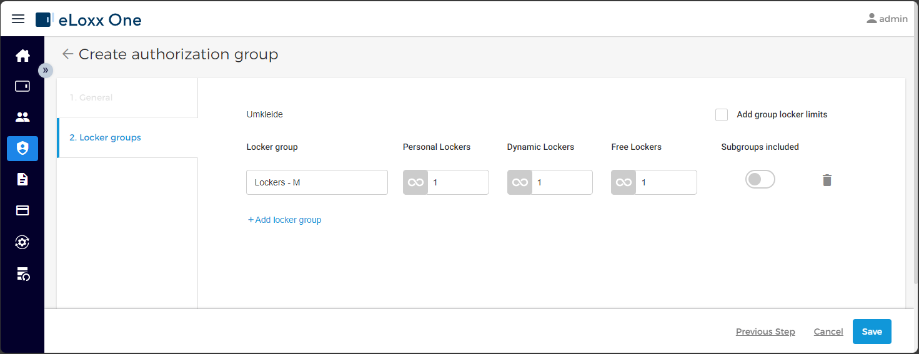919x354 pixels.
Task: Click the eLoxx One logo
Action: (x=89, y=19)
